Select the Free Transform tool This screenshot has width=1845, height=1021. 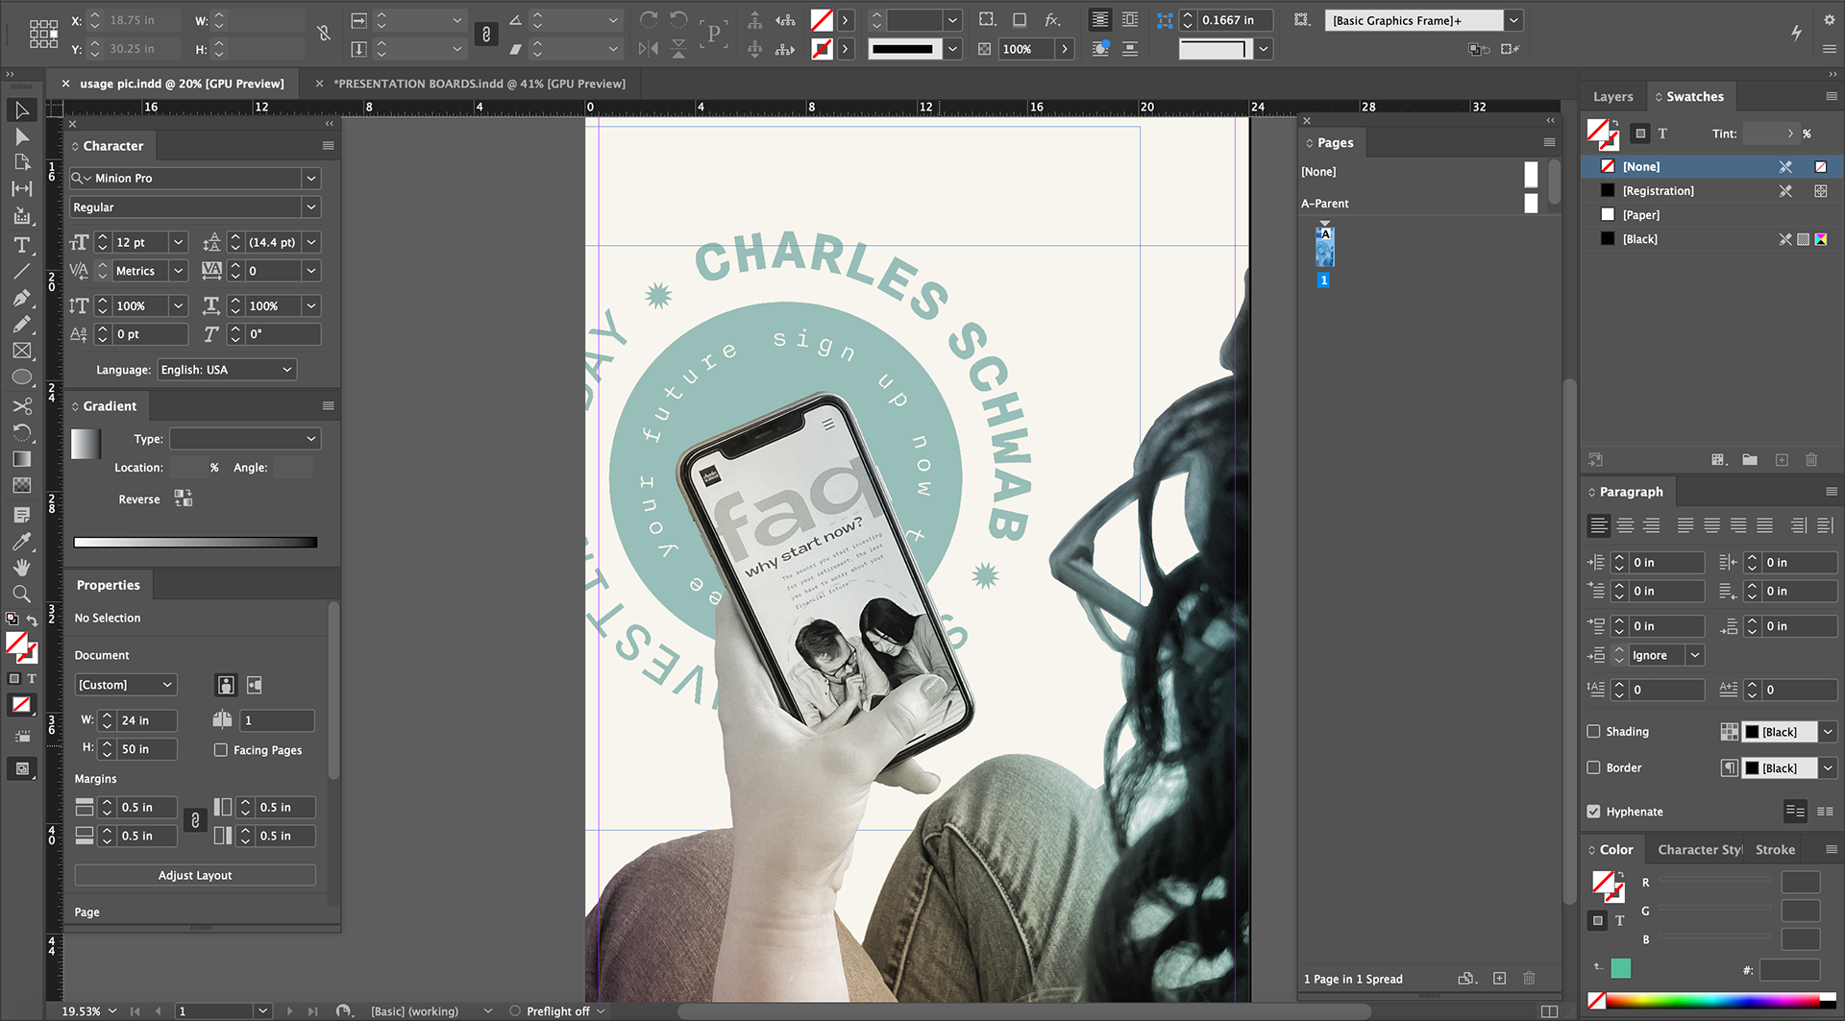21,432
